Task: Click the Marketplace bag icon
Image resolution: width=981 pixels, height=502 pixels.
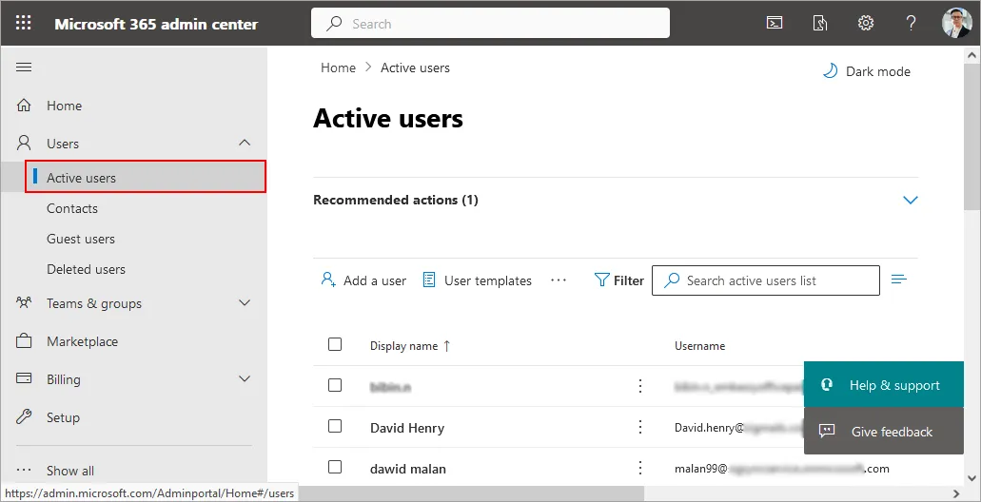Action: tap(24, 341)
